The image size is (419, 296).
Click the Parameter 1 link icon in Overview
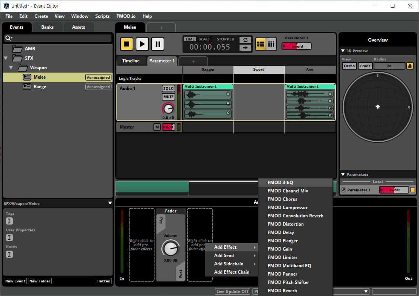click(343, 190)
